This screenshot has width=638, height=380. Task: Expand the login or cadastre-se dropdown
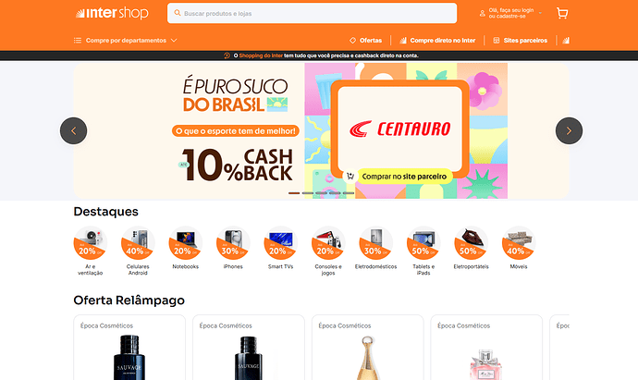[510, 14]
